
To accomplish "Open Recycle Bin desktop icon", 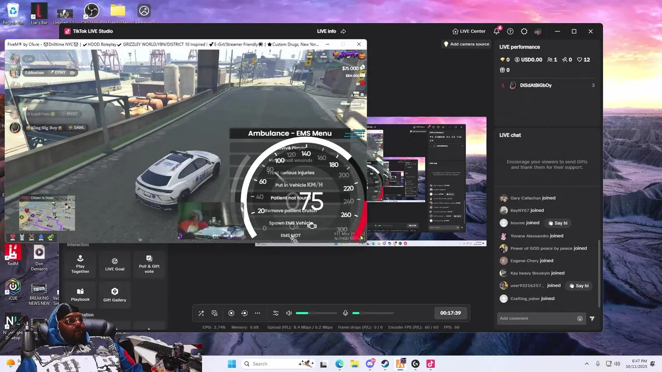I will (x=12, y=13).
